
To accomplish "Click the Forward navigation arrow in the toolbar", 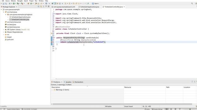I will pos(83,3).
